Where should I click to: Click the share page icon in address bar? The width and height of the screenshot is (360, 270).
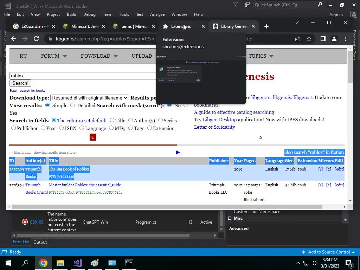(x=298, y=39)
